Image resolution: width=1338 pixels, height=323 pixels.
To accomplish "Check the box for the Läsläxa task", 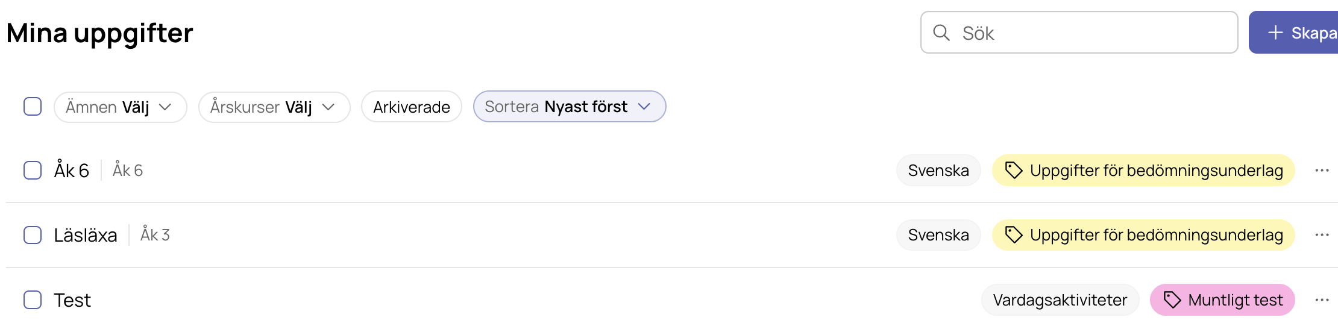I will click(x=33, y=235).
